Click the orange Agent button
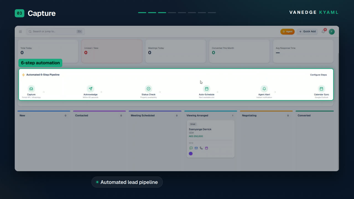The image size is (354, 199). click(287, 32)
